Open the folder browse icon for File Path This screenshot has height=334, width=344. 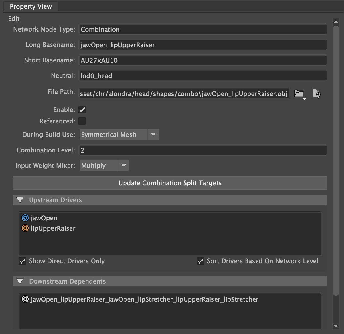click(x=299, y=94)
